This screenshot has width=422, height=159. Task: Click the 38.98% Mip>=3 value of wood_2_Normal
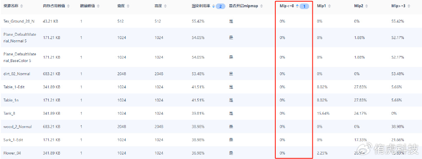click(x=398, y=127)
